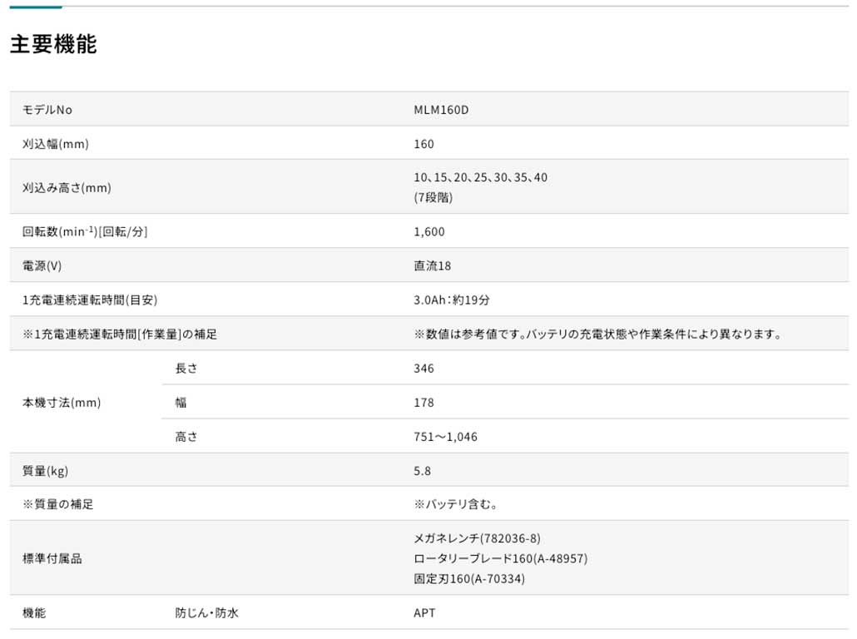Select the 回転数(min-1)[回転/分] label
The image size is (857, 639).
point(85,232)
